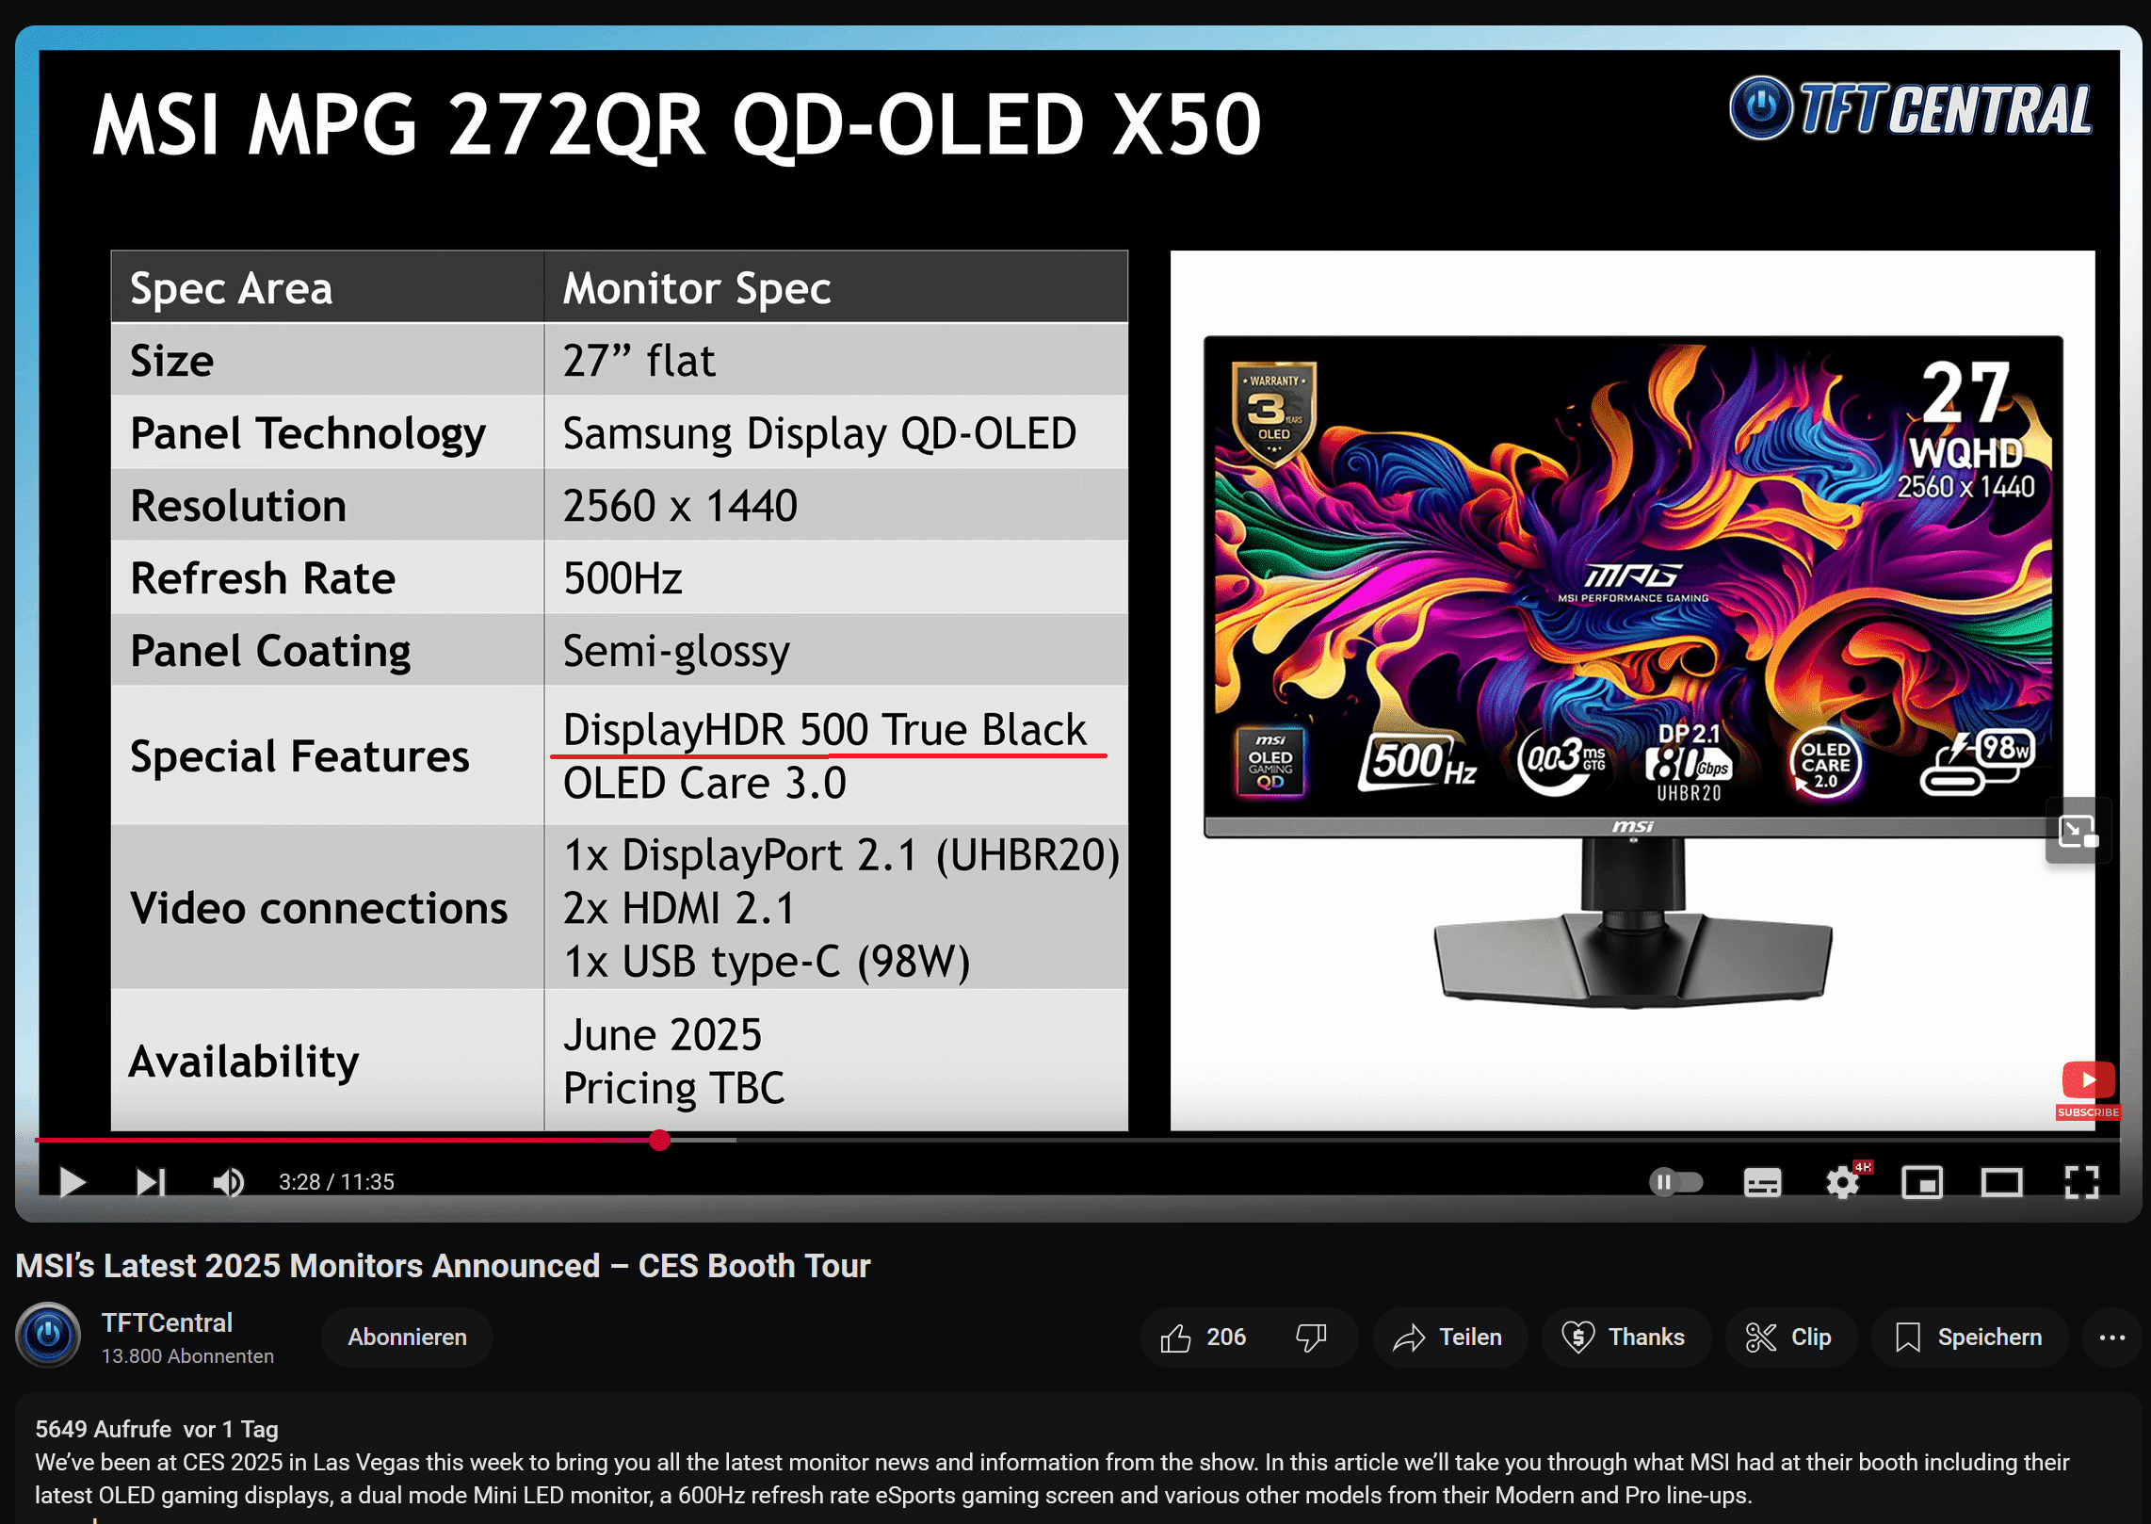Click the Abonnieren subscribe button
2151x1524 pixels.
[407, 1338]
